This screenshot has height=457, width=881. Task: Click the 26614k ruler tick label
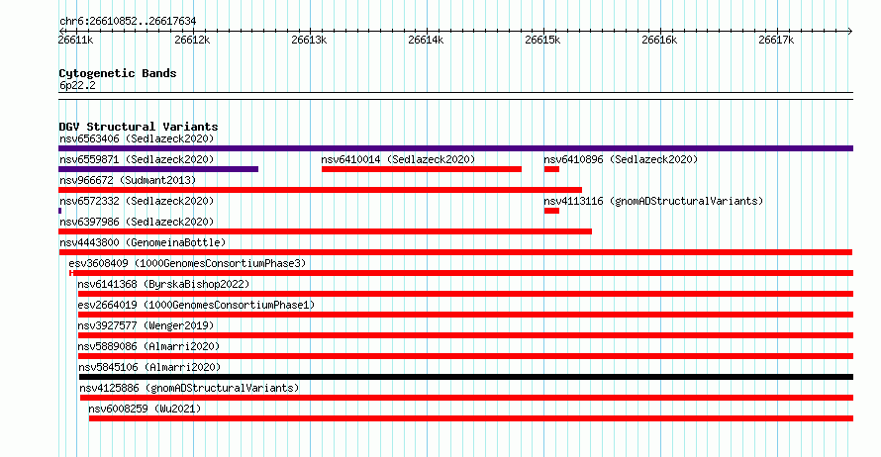click(x=426, y=40)
